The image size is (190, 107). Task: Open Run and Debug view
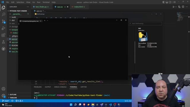[x=3, y=28]
